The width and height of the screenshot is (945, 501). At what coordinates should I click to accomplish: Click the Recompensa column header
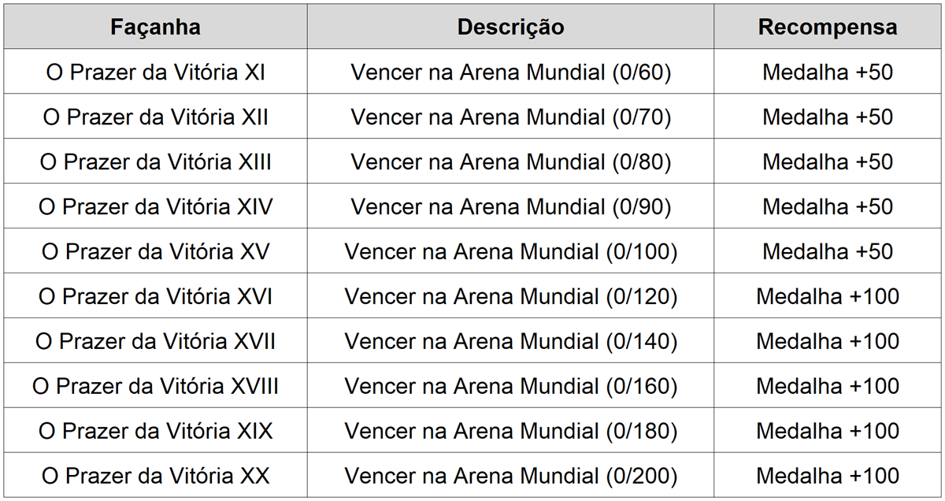827,27
